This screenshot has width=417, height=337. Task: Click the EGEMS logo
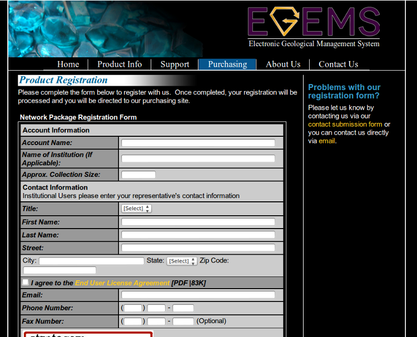click(x=314, y=27)
